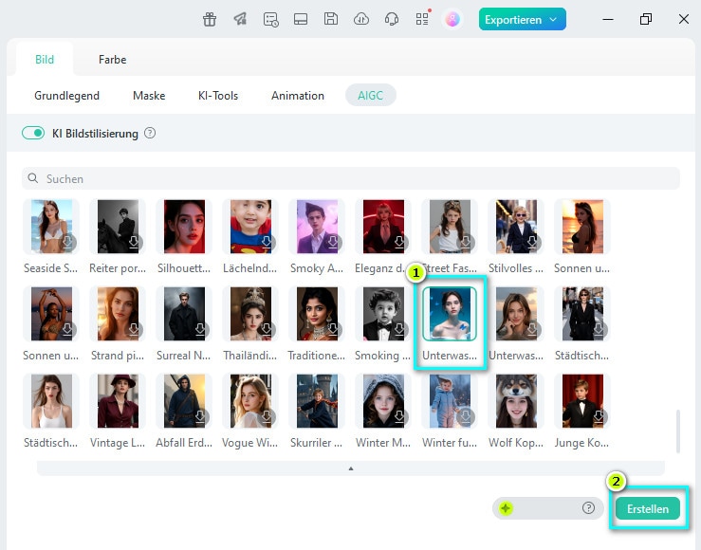
Task: Select the white-top Städtisch... thumbnail in the bottom row
Action: click(x=51, y=401)
